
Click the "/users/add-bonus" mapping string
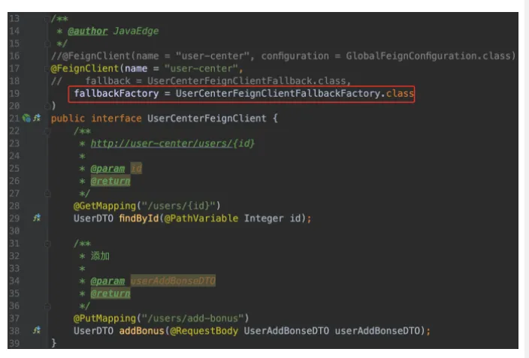[192, 318]
